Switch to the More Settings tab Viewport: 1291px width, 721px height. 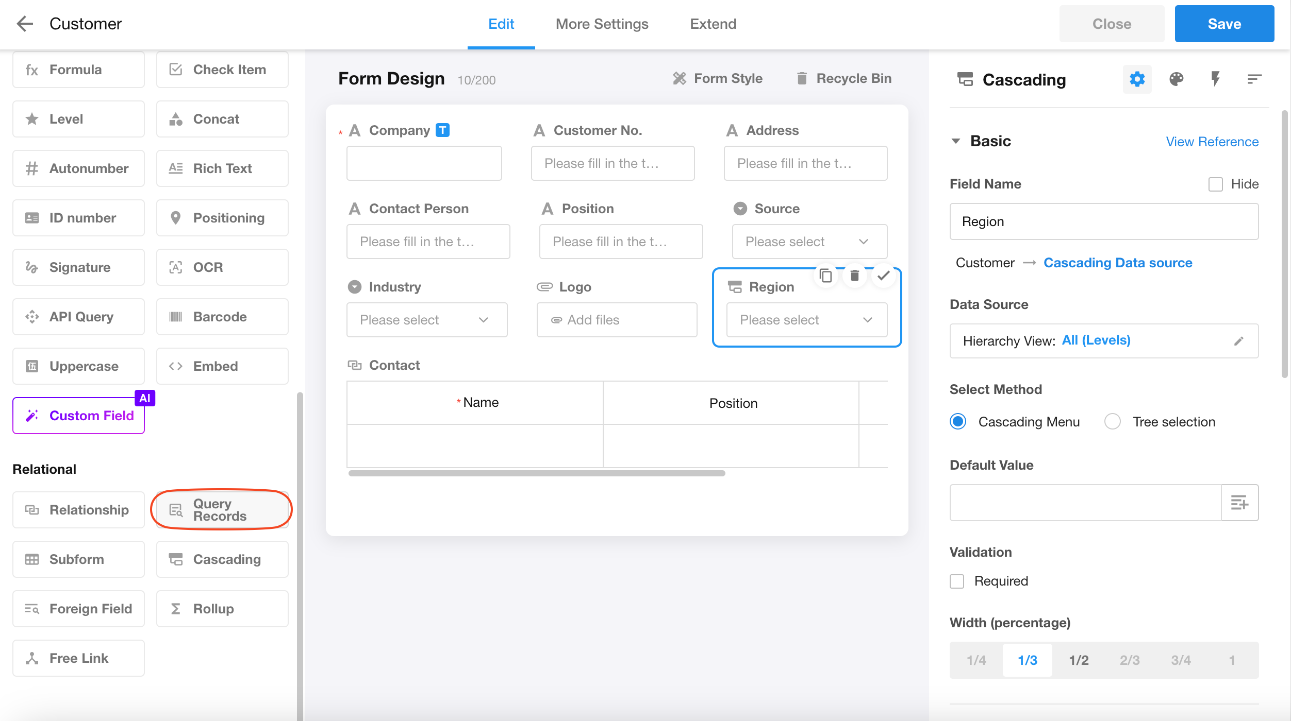pyautogui.click(x=602, y=24)
